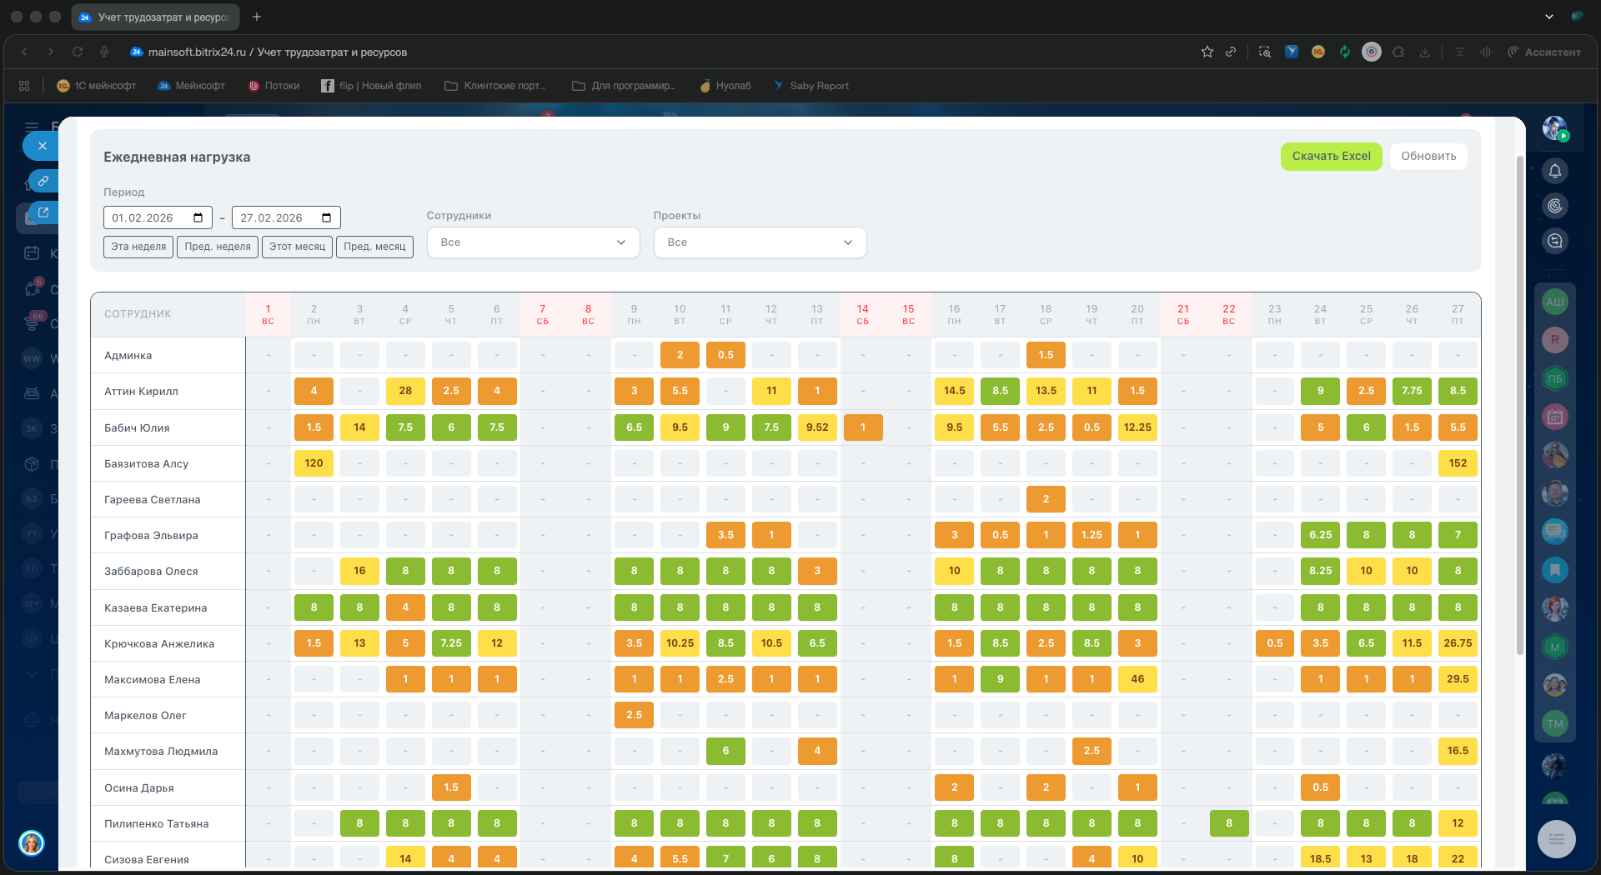Bookmark page with the star icon
Screen dimensions: 1601x875
(1207, 52)
